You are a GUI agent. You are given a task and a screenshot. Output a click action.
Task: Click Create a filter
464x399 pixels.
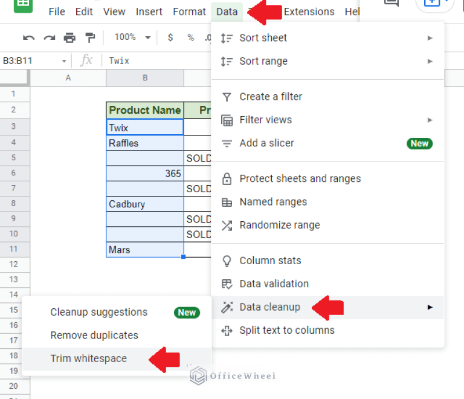click(x=270, y=97)
